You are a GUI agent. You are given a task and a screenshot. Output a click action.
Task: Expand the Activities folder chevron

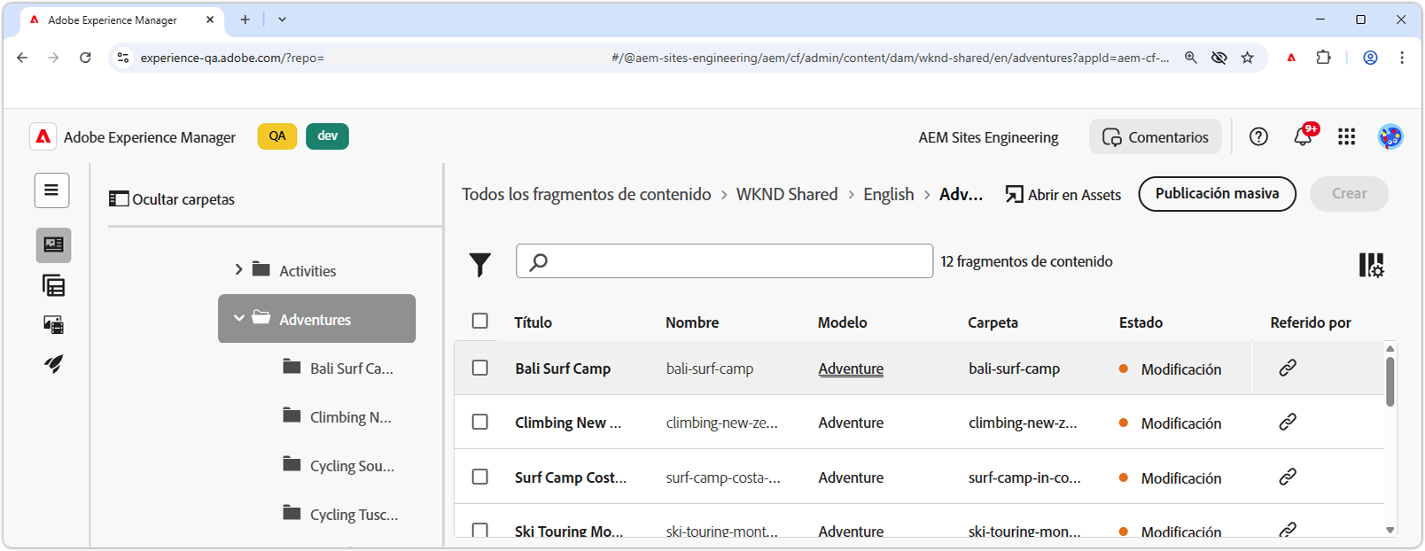(x=238, y=269)
